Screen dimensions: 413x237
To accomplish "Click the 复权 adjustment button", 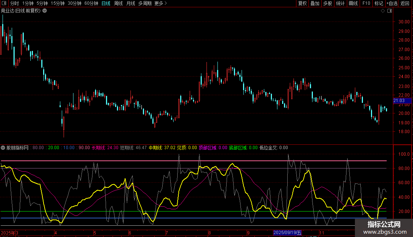I will [x=303, y=4].
